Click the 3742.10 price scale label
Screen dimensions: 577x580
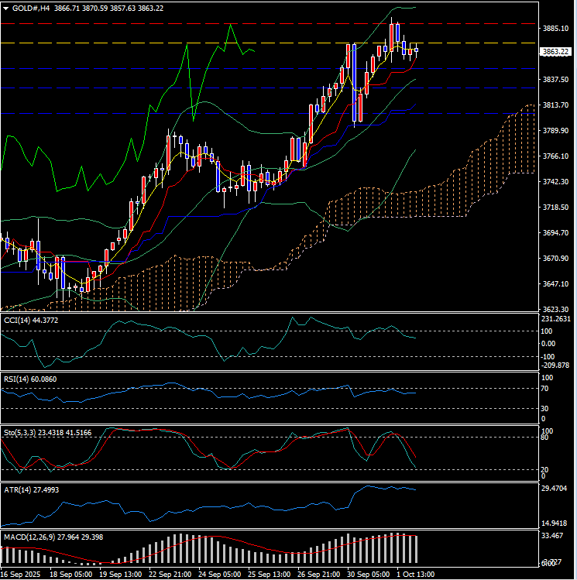(555, 182)
